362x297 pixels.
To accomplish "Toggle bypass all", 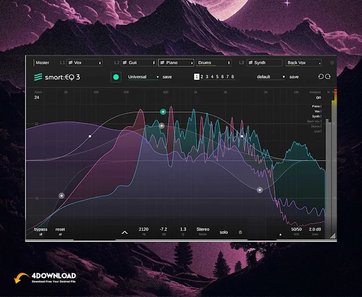I will point(40,232).
